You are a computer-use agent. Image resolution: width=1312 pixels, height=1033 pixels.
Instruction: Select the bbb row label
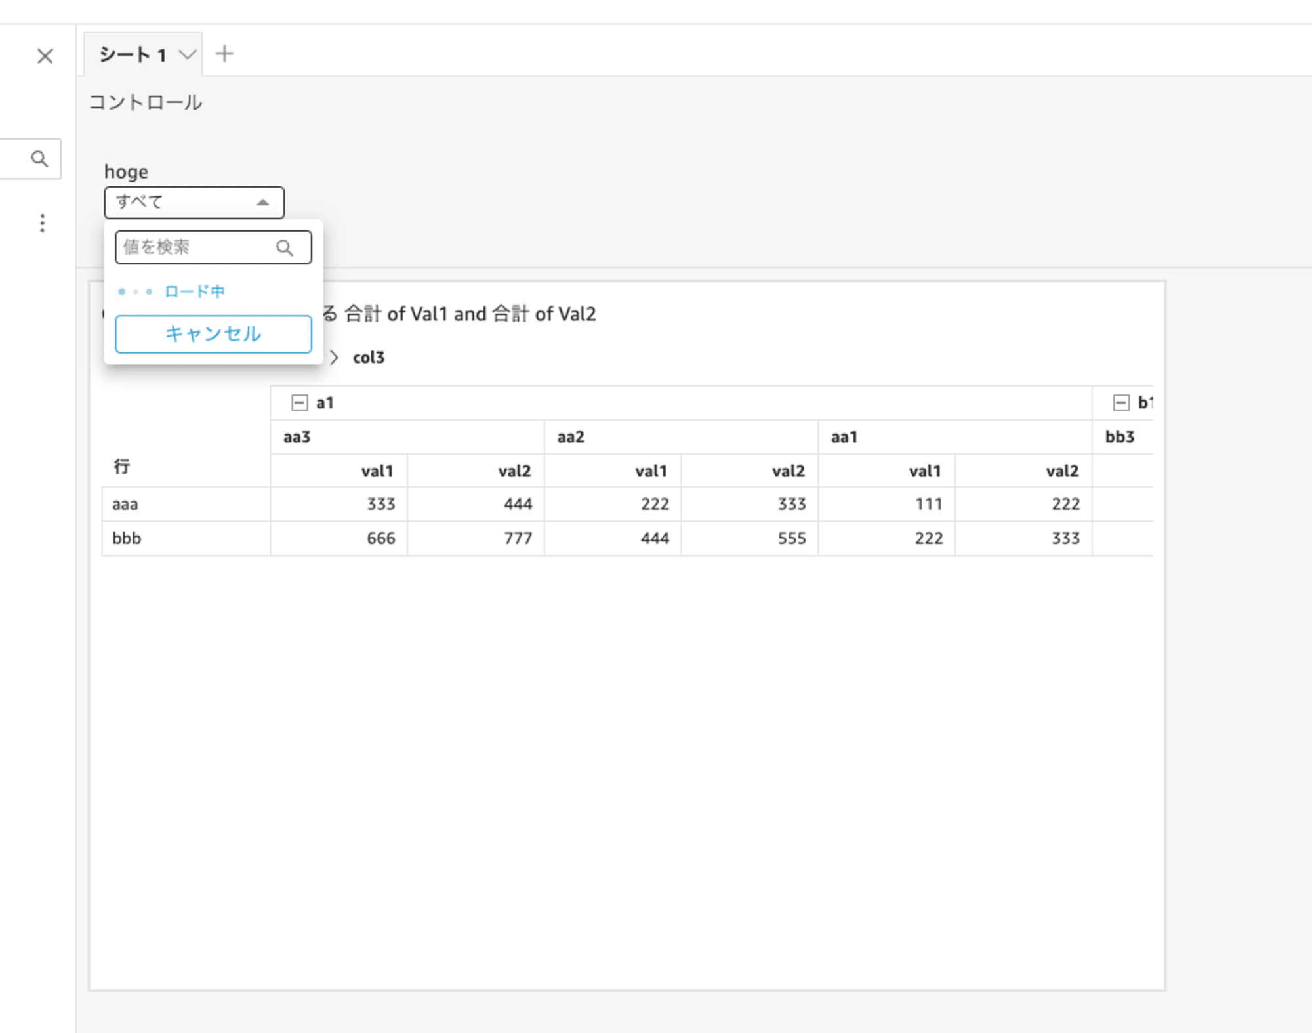186,538
